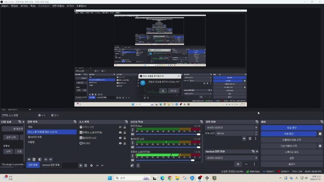Image resolution: width=324 pixels, height=182 pixels.
Task: Open the Vertical scene transition dropdown
Action: [230, 158]
